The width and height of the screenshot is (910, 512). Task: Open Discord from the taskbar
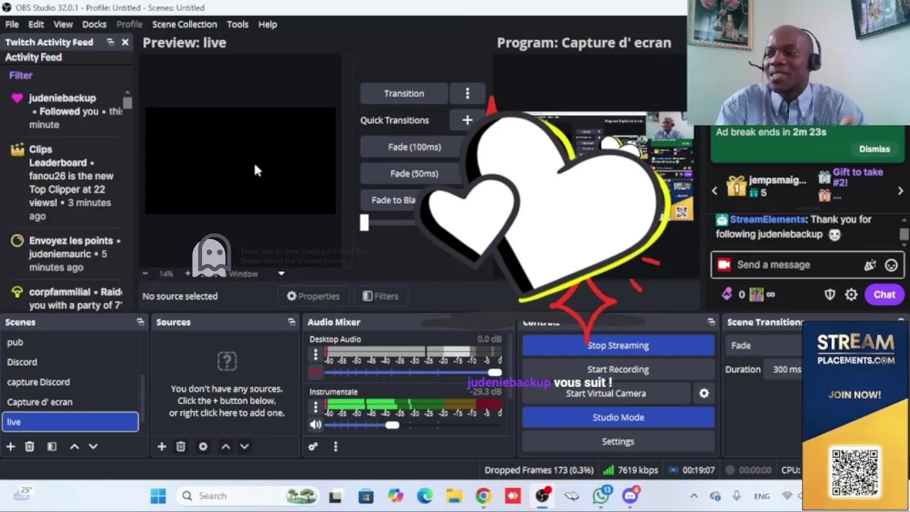[631, 496]
